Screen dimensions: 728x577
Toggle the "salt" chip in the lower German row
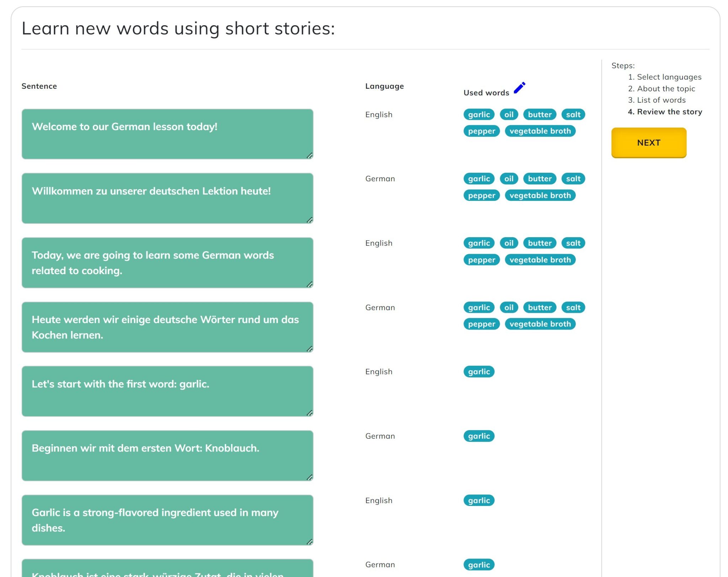click(x=573, y=307)
